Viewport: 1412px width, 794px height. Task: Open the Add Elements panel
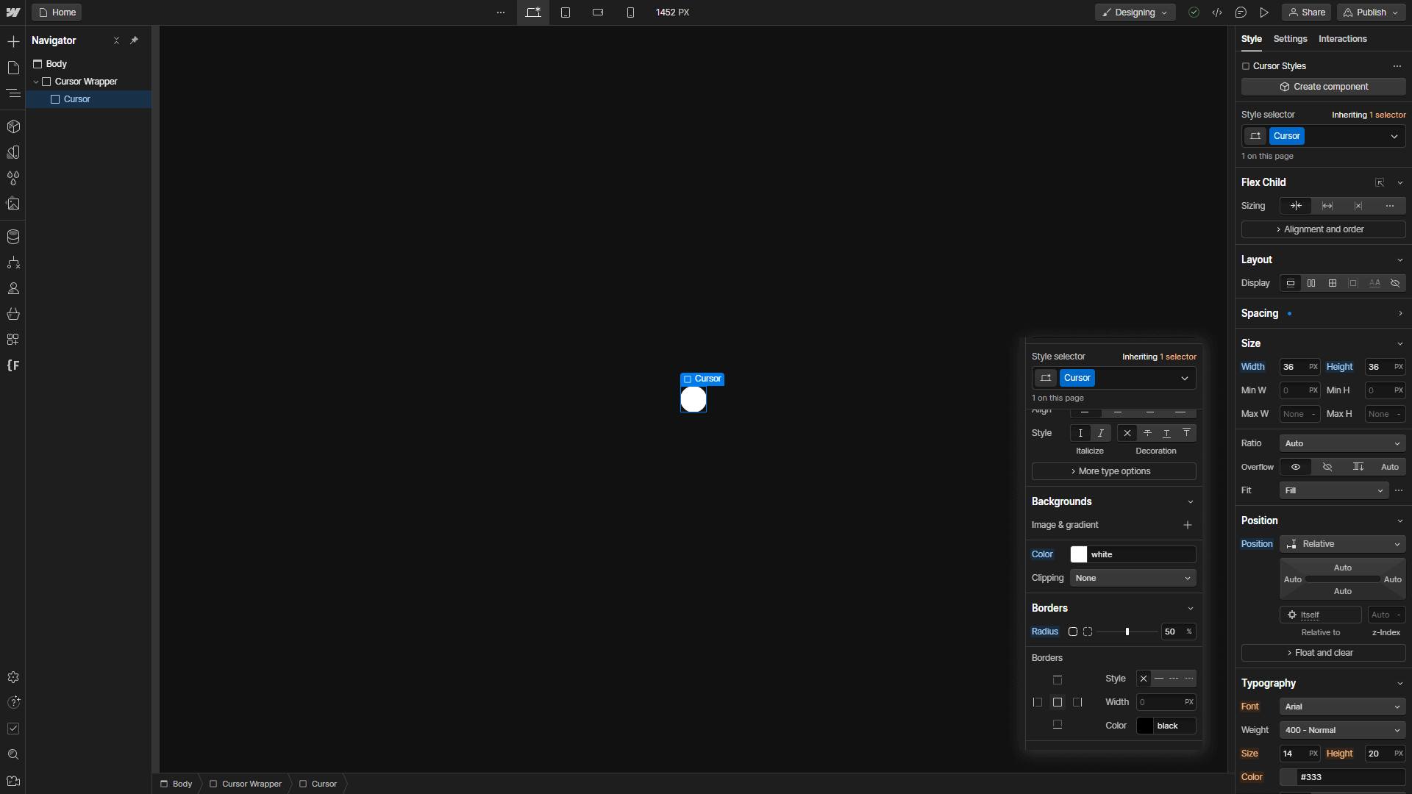(13, 42)
